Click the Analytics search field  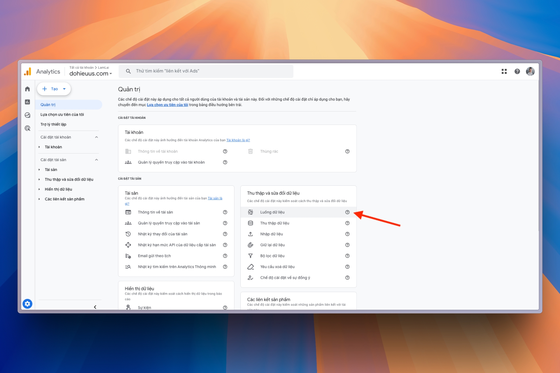pos(206,71)
